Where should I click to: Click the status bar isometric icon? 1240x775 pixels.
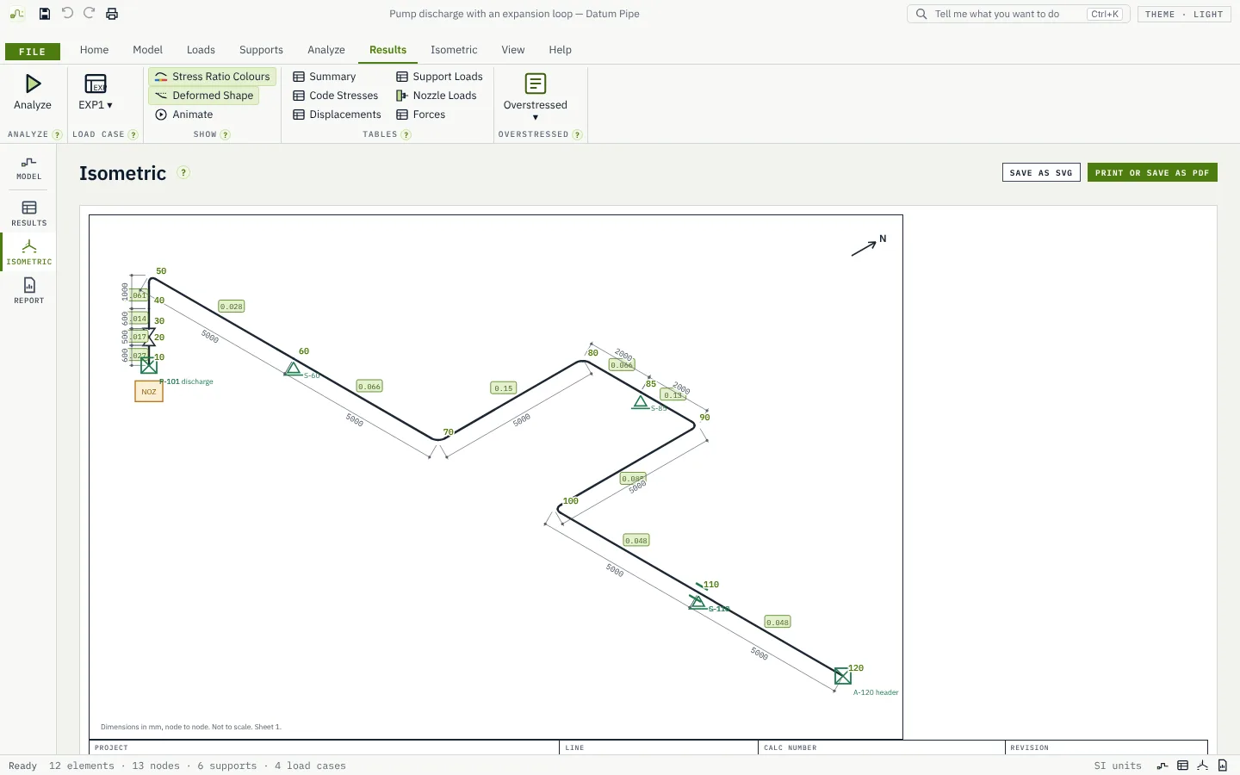[x=1203, y=766]
